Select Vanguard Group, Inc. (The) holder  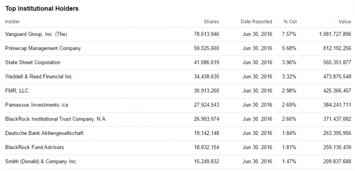tap(36, 34)
